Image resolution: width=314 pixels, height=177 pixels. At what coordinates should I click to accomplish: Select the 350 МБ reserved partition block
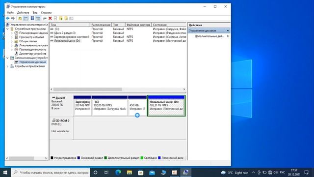[x=82, y=106]
